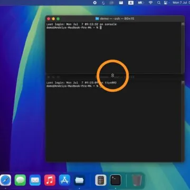Image resolution: width=190 pixels, height=190 pixels.
Task: Open Safari from the Dock
Action: tap(5, 180)
